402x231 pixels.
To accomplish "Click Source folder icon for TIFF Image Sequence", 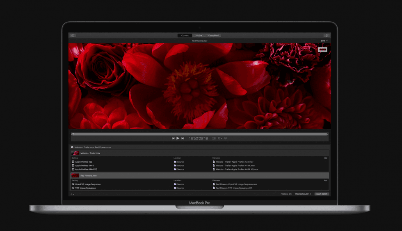I will pos(175,188).
